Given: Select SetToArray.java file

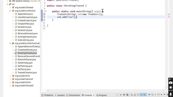Looking at the screenshot, I should 25,66.
